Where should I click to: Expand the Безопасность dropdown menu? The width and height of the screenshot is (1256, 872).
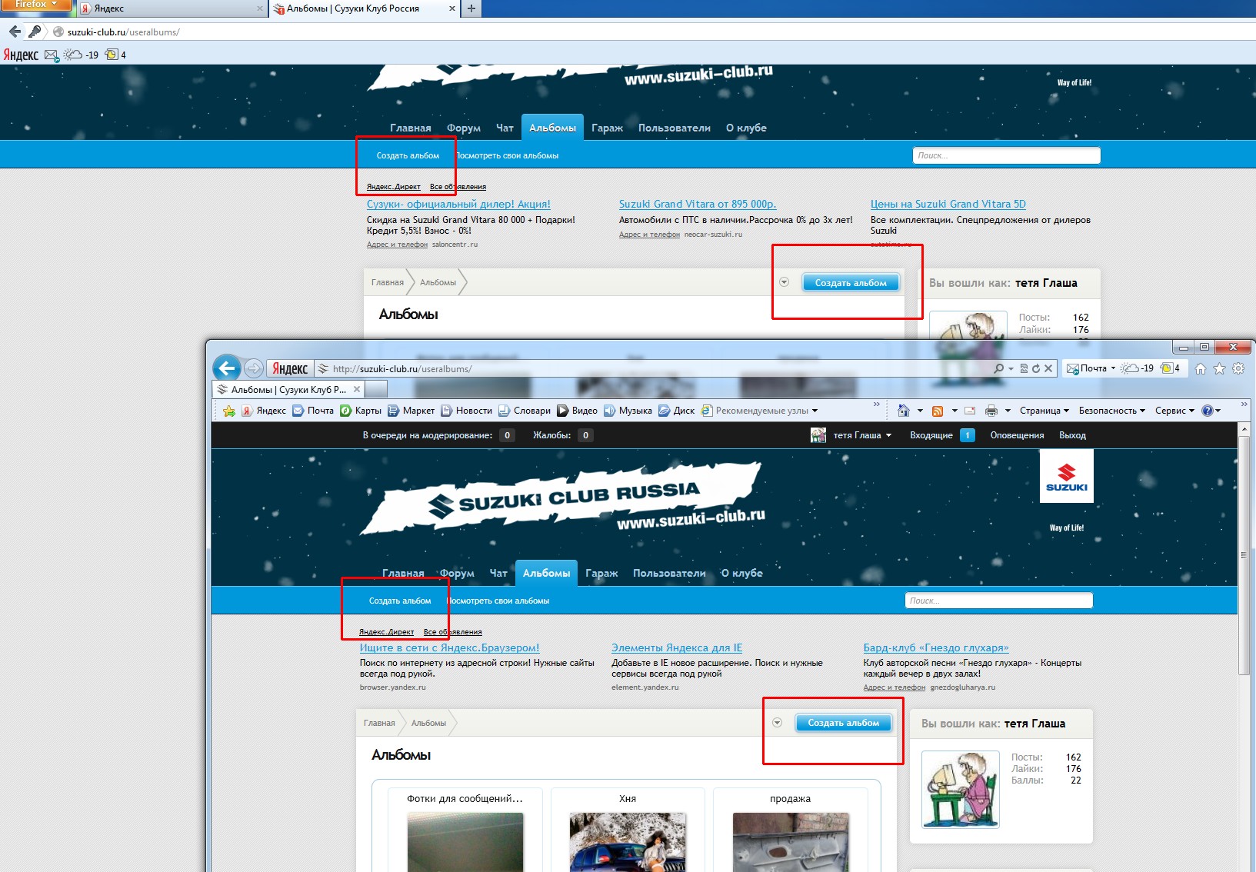(x=1111, y=411)
